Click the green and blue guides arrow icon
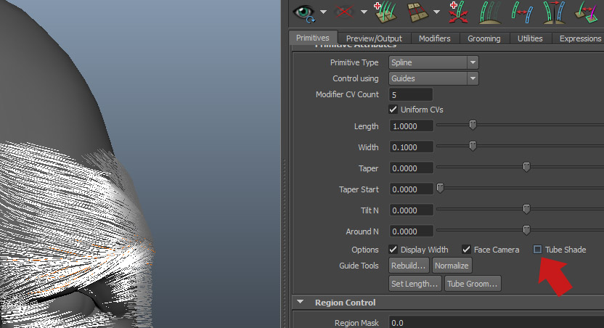Screen dimensions: 604x328 click(x=523, y=12)
